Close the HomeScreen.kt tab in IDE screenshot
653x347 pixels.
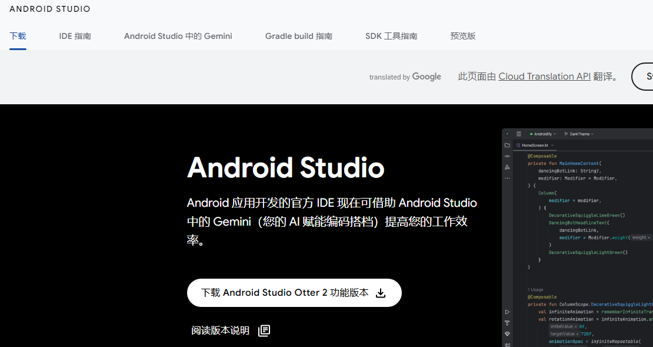[x=552, y=145]
